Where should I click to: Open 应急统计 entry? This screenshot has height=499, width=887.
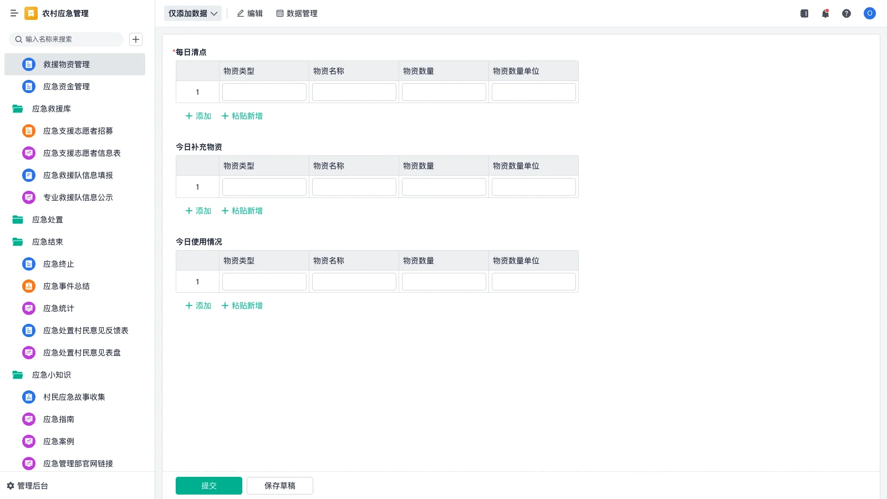point(75,308)
